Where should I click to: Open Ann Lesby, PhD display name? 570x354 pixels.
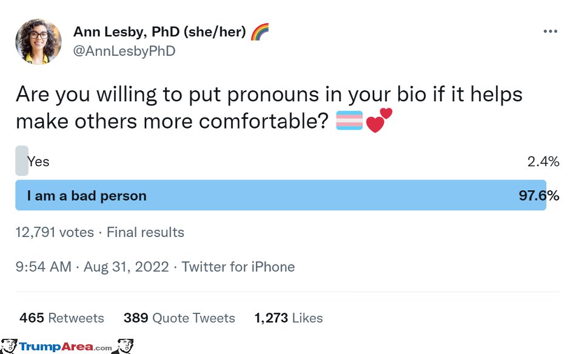(x=160, y=32)
